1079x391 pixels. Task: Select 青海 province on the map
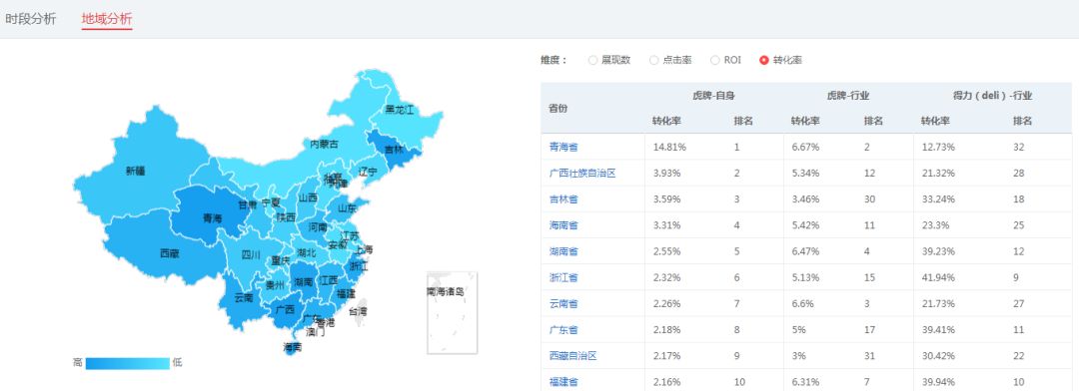[212, 218]
